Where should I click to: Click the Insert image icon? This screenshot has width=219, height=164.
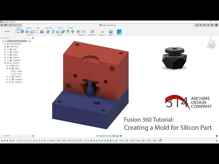point(111,31)
